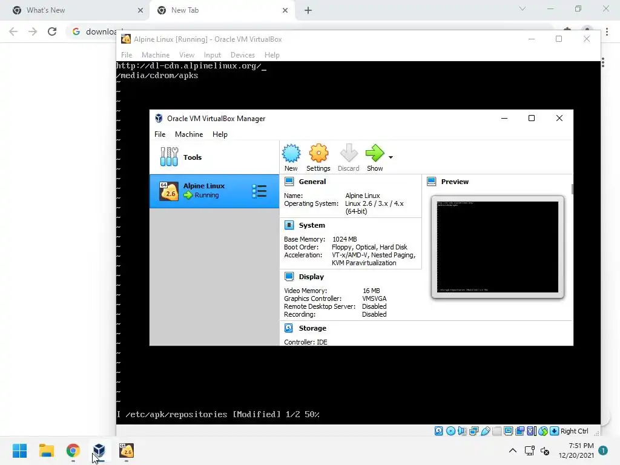Open Input menu in Alpine Linux VM window
Image resolution: width=620 pixels, height=465 pixels.
(x=213, y=55)
